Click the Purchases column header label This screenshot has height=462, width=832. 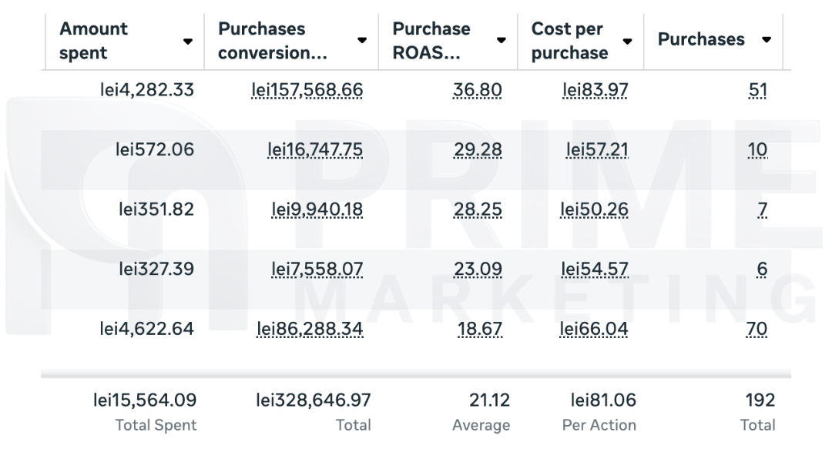coord(701,40)
